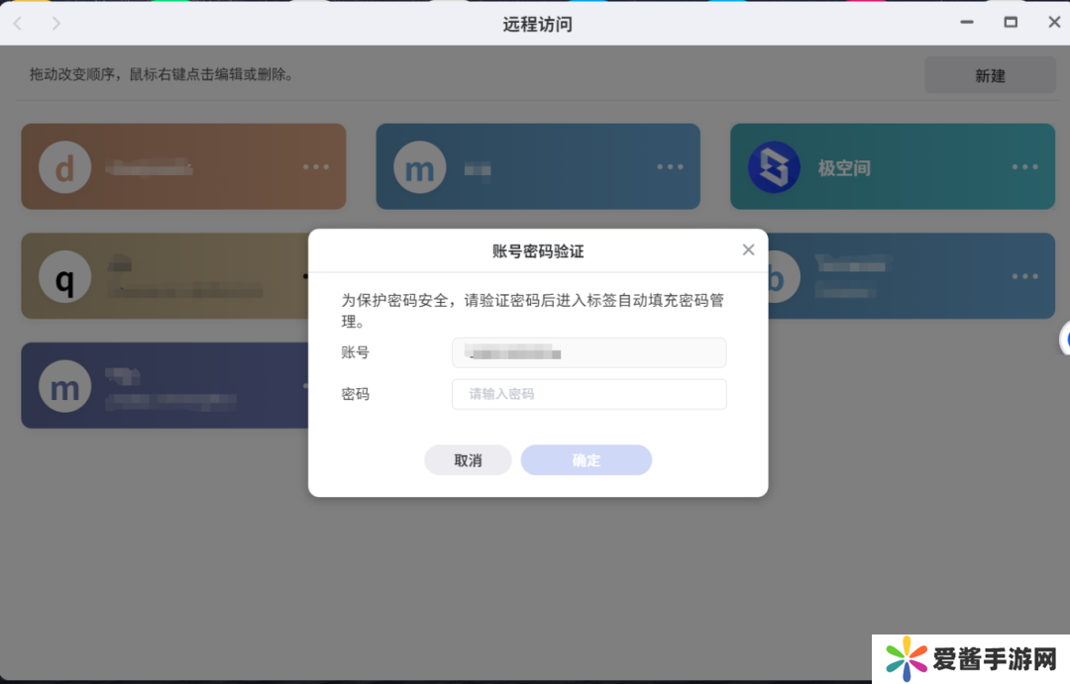1070x684 pixels.
Task: Click the back navigation arrow
Action: click(x=18, y=23)
